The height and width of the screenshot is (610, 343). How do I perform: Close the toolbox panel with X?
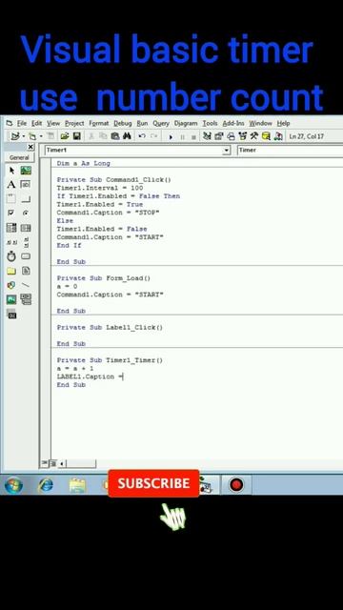[30, 147]
